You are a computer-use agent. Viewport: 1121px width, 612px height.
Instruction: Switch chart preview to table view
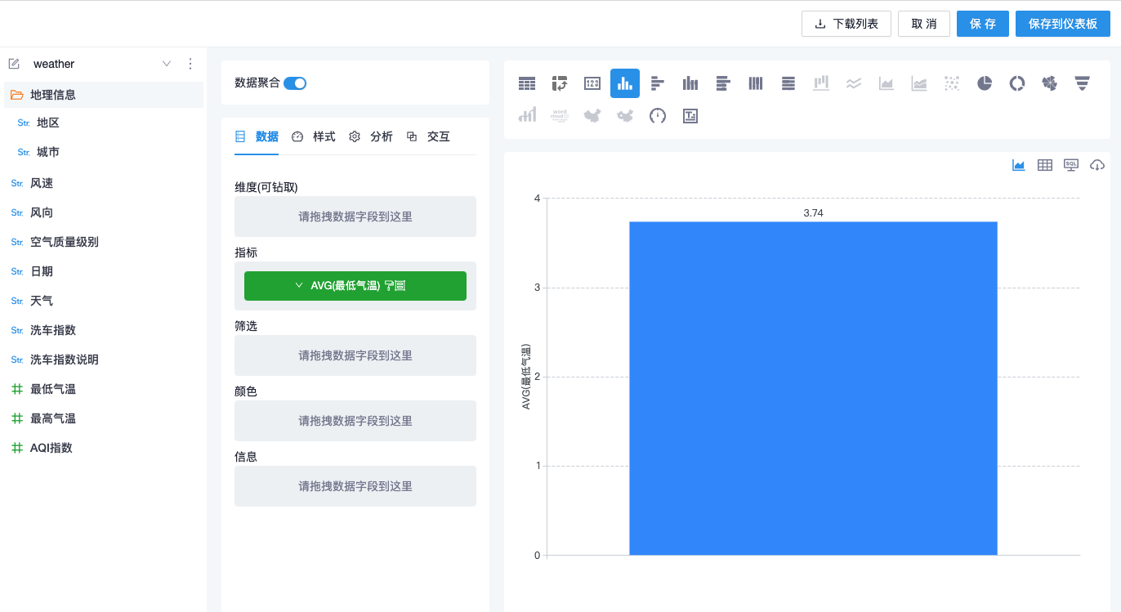click(1045, 165)
